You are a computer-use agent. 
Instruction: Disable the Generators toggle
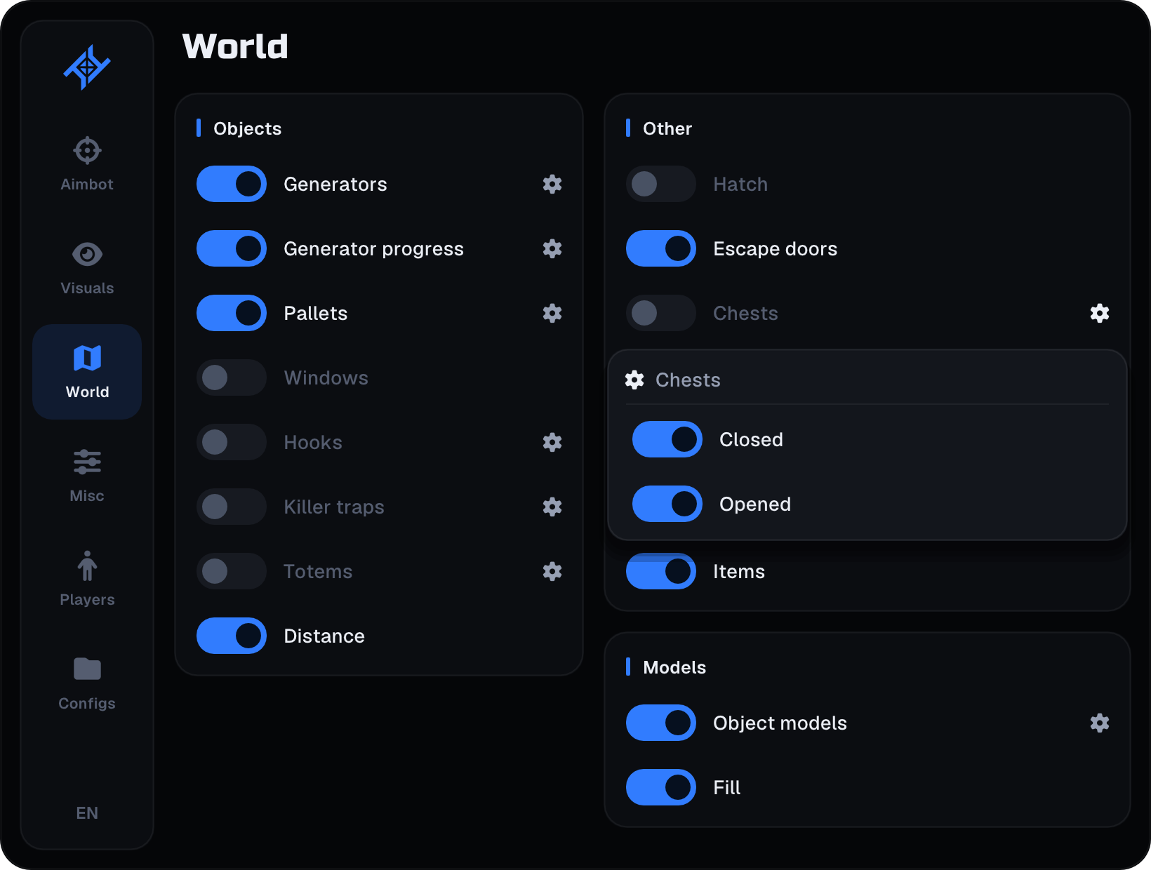(x=232, y=184)
